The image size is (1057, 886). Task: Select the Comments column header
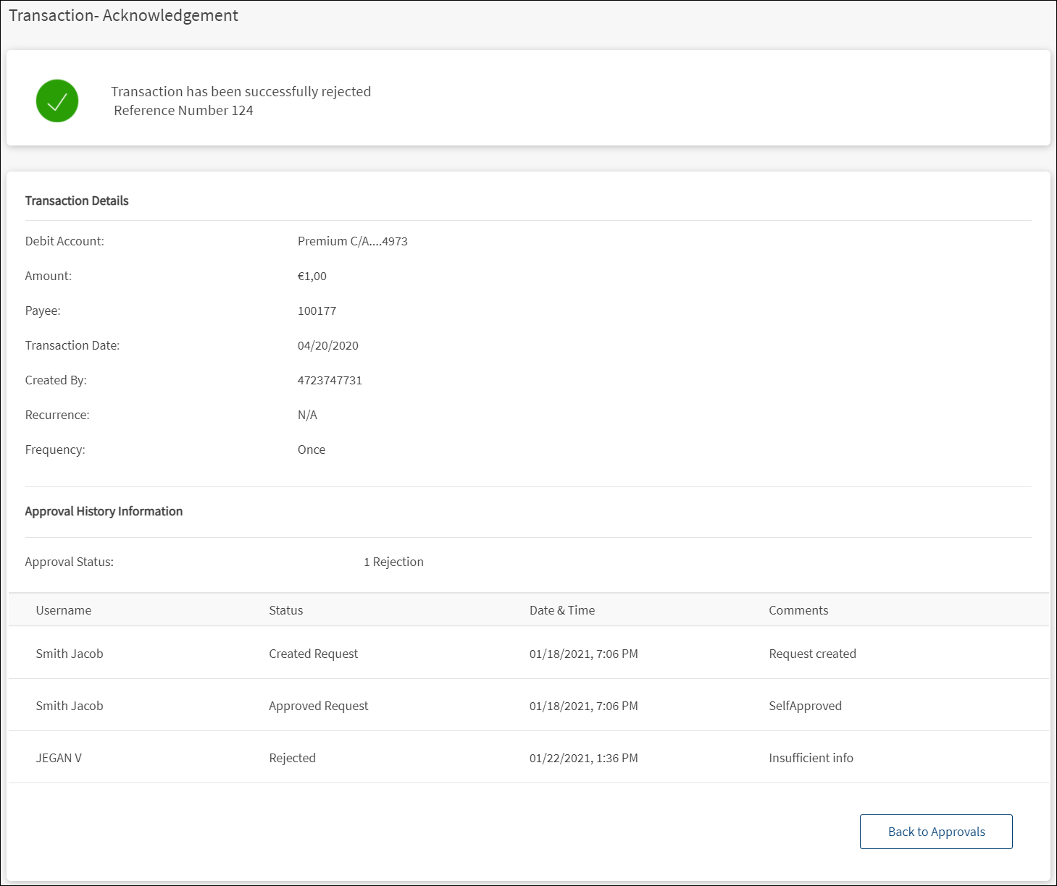click(798, 610)
